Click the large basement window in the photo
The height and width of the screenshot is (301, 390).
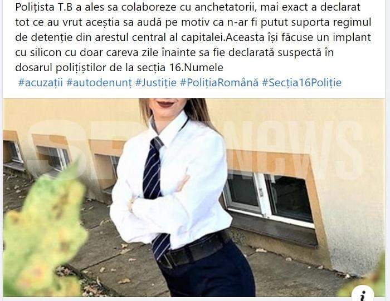pyautogui.click(x=270, y=198)
